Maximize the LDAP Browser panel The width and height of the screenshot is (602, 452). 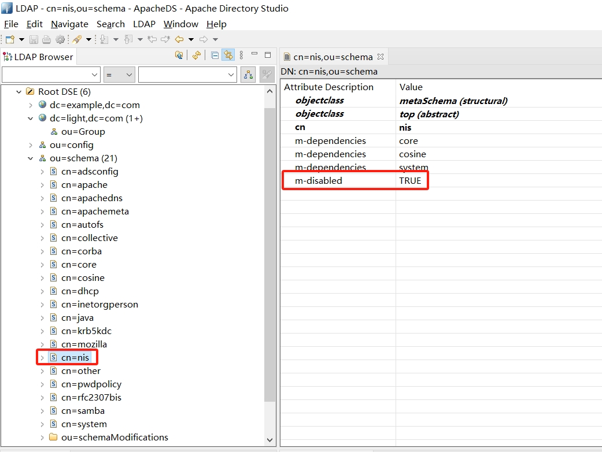[x=268, y=55]
